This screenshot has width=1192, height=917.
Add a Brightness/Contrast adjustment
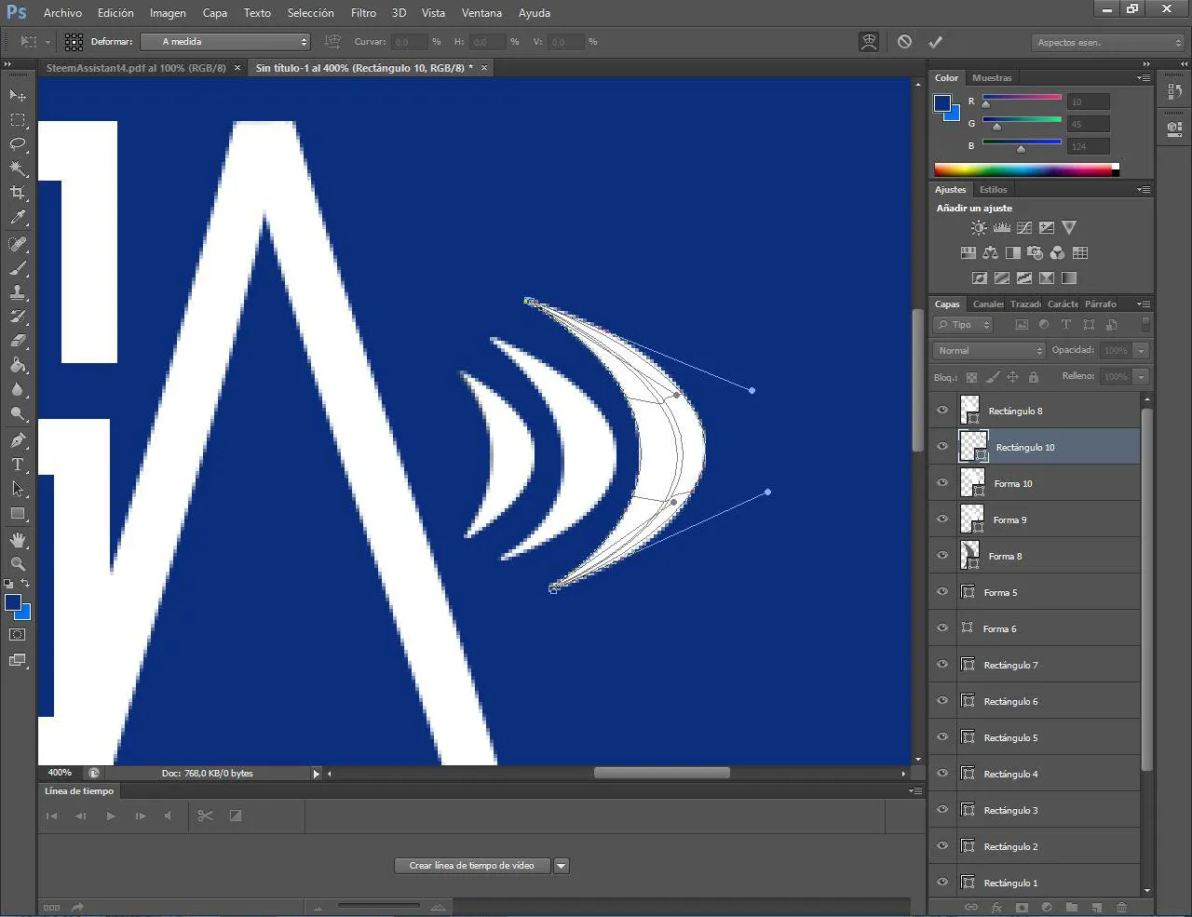(979, 227)
